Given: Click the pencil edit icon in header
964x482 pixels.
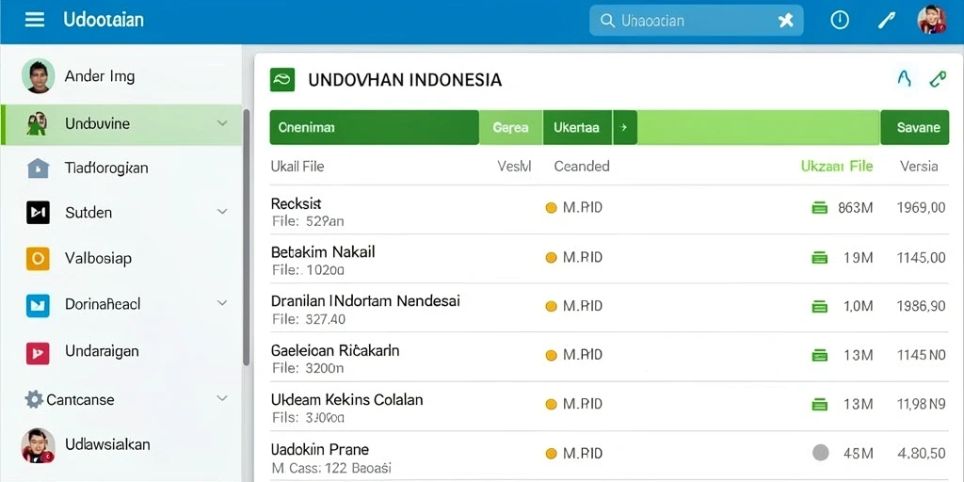Looking at the screenshot, I should click(886, 21).
